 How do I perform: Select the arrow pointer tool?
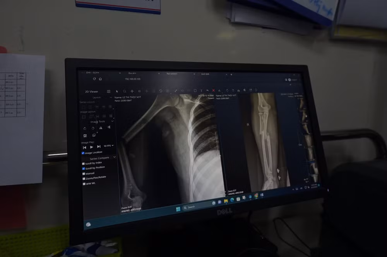pyautogui.click(x=117, y=91)
